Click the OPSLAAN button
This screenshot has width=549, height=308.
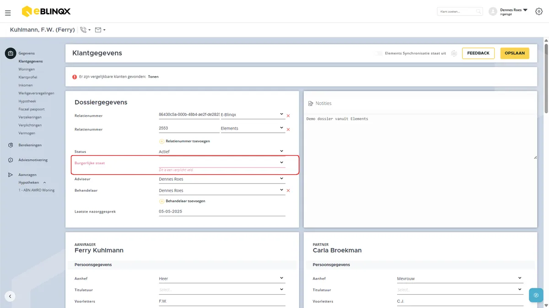click(x=515, y=53)
